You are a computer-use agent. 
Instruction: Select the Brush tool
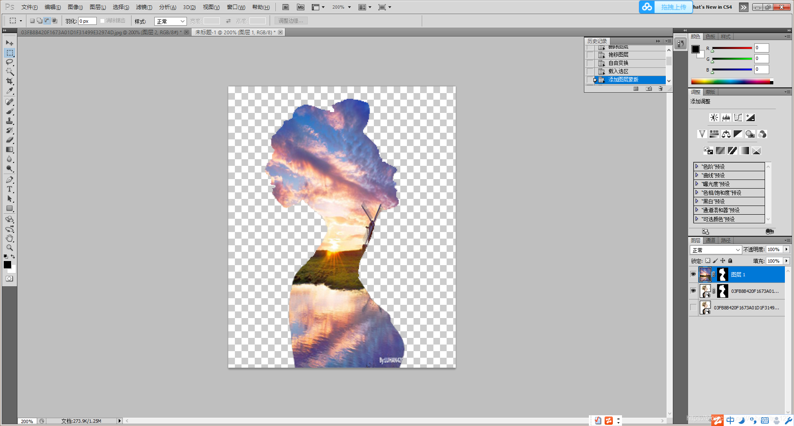10,111
